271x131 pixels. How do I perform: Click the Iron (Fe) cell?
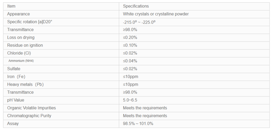point(61,77)
